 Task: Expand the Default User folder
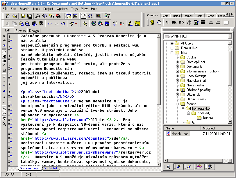(x=172, y=48)
